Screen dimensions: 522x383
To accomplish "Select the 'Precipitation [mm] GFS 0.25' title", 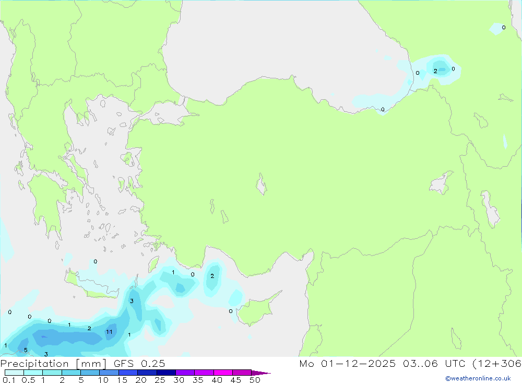I will pos(82,363).
